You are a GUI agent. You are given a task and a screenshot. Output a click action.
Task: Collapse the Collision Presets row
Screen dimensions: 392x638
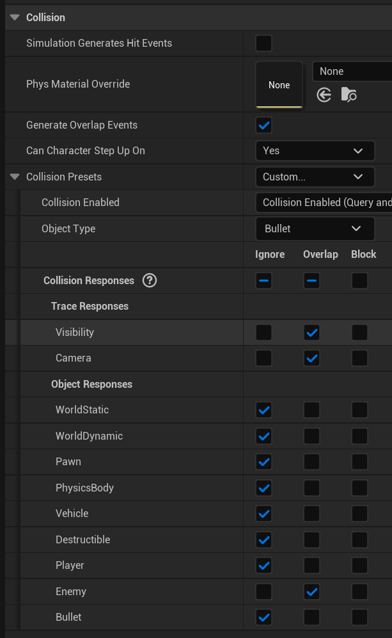(15, 177)
